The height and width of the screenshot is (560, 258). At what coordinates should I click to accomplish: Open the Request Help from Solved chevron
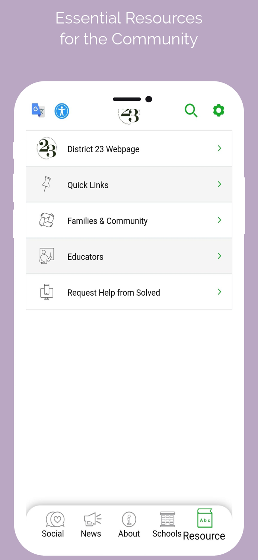point(220,292)
